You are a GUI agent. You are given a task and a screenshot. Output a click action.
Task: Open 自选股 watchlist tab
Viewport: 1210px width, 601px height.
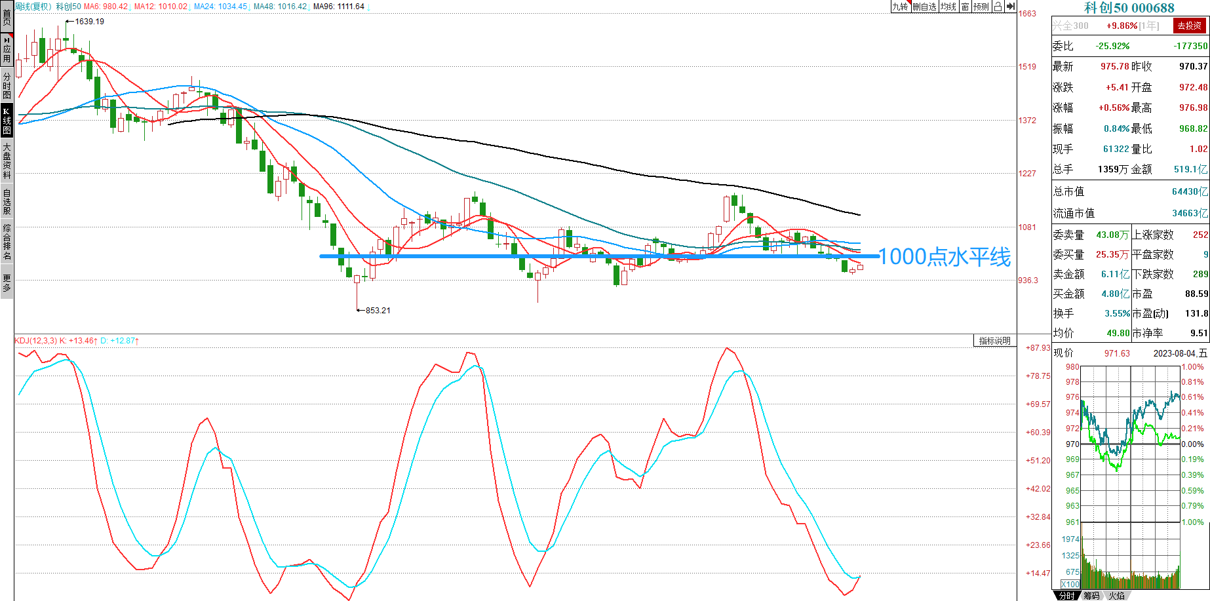7,202
